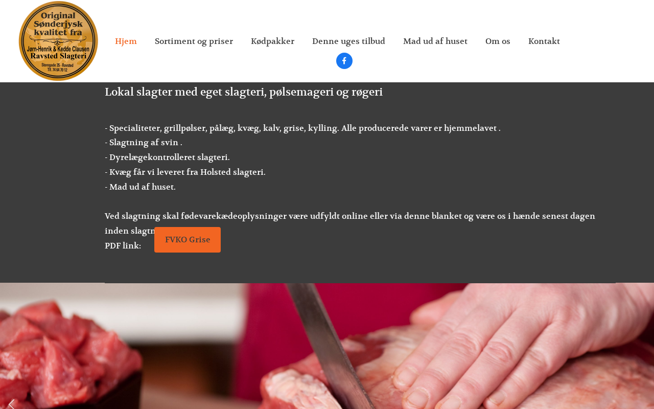Show previous slide with left arrow

[x=11, y=404]
